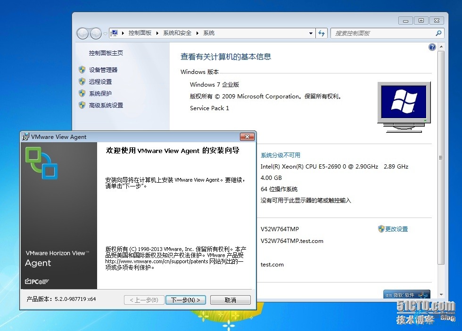
Task: Click shield icon beside 系统保护
Action: coord(82,93)
